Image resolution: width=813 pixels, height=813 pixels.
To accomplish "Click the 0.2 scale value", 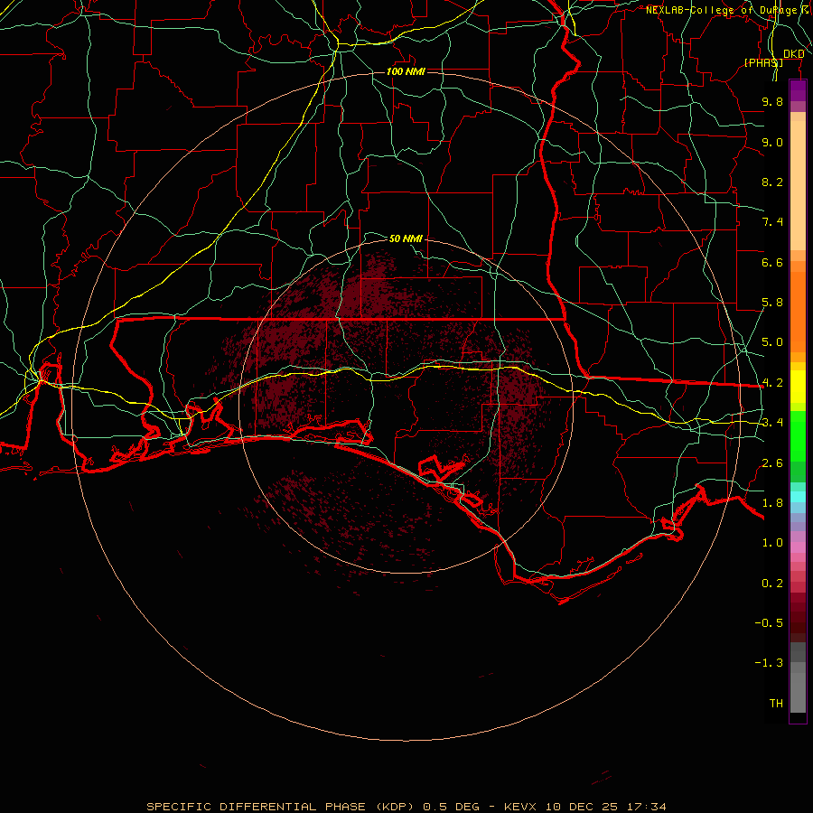I will click(772, 584).
